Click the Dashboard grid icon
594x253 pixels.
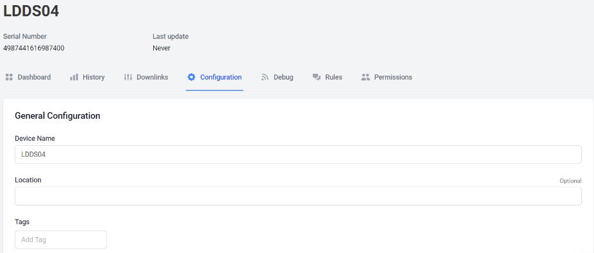click(9, 77)
